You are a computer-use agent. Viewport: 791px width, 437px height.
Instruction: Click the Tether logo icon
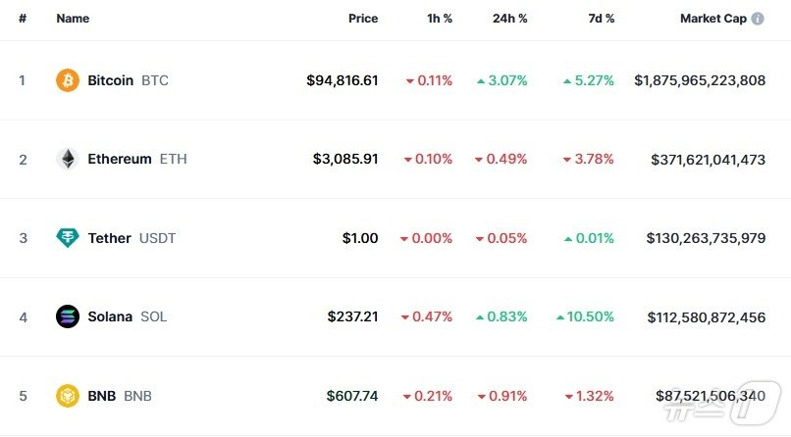[68, 238]
